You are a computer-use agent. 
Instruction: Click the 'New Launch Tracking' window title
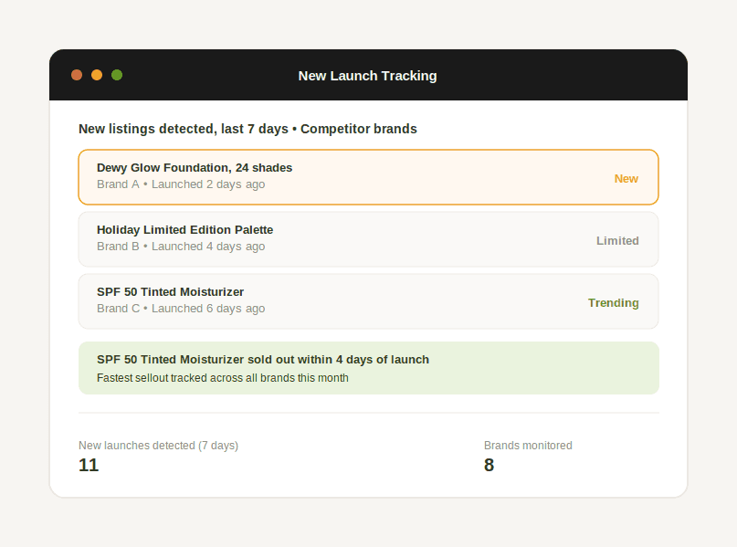367,76
